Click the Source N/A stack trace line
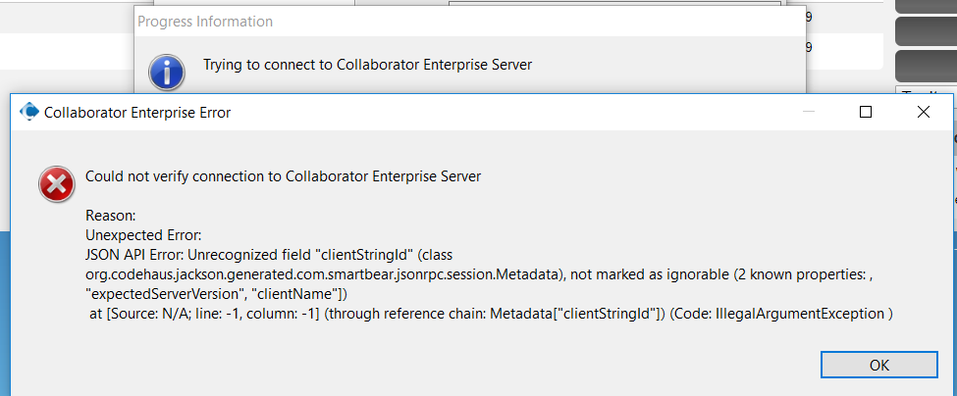The height and width of the screenshot is (396, 957). click(x=491, y=314)
